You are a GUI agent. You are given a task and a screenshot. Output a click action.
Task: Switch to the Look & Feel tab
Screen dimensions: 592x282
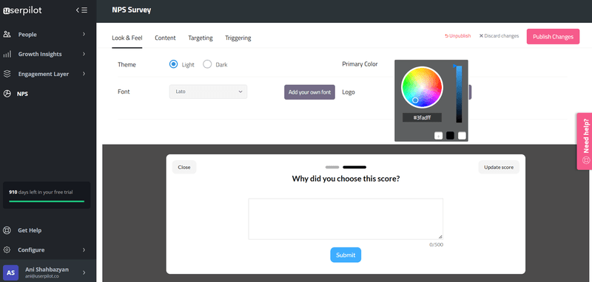click(x=127, y=38)
